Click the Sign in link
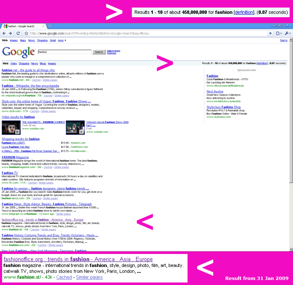Screen dimensions: 293x285 coord(284,40)
